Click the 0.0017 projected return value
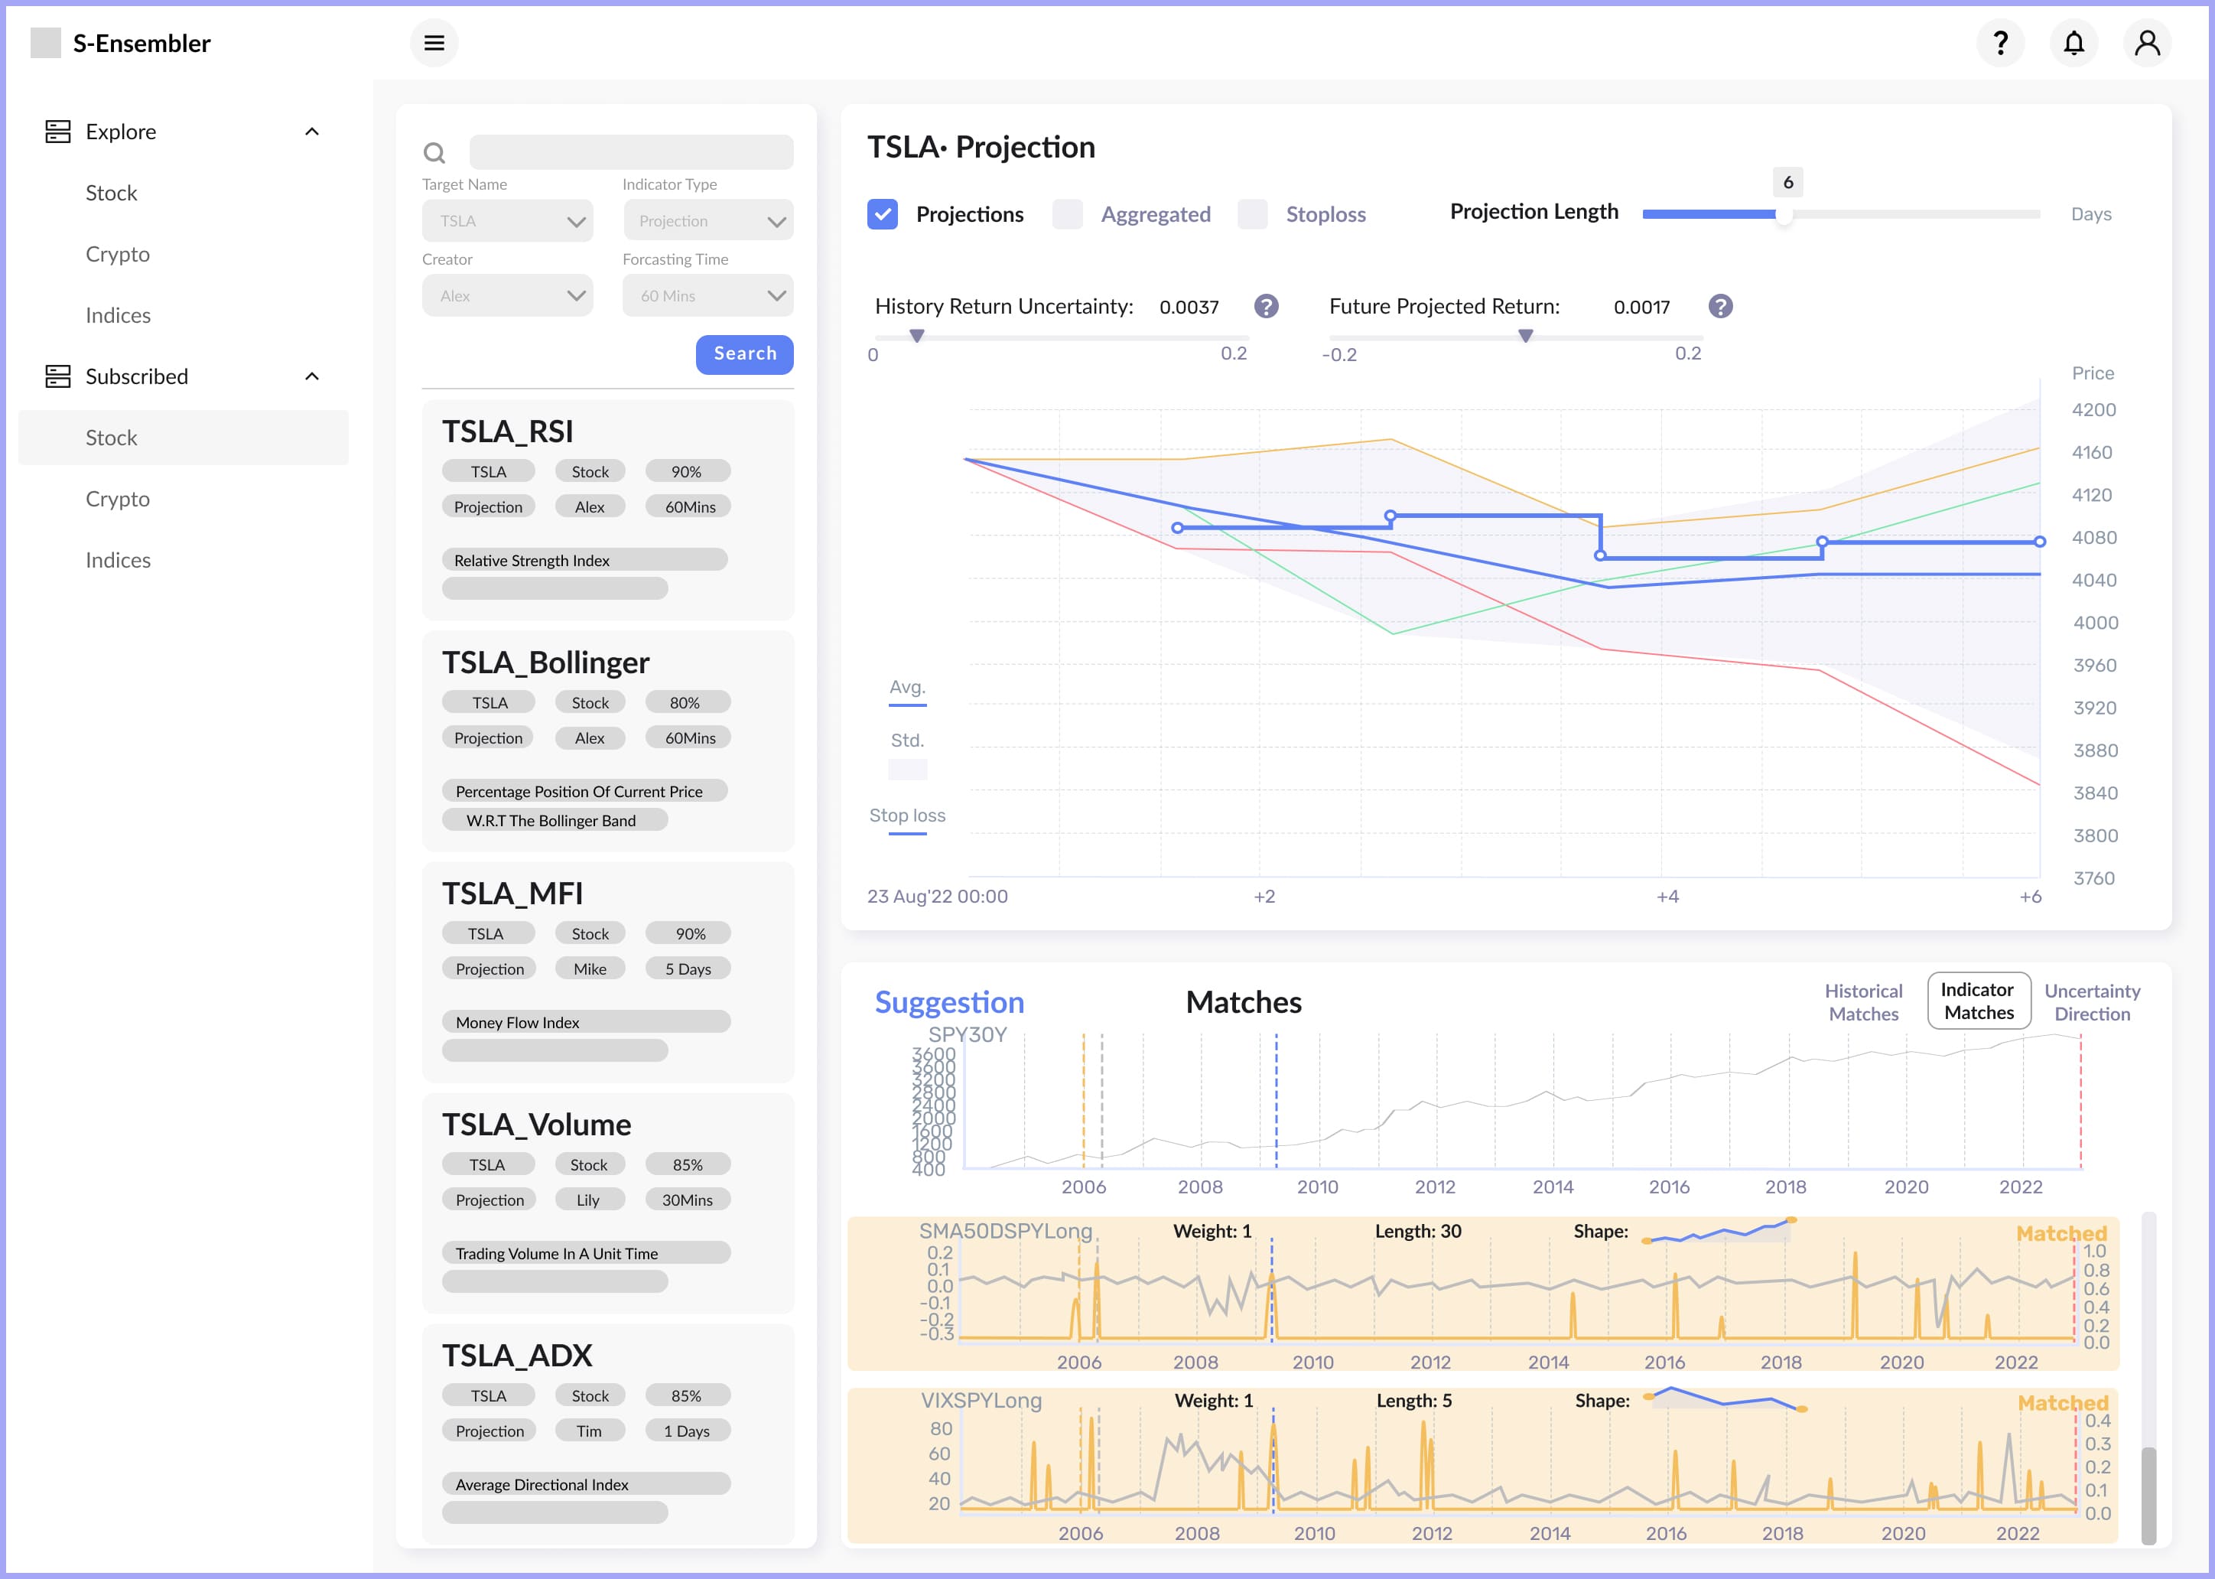2215x1579 pixels. (1641, 308)
